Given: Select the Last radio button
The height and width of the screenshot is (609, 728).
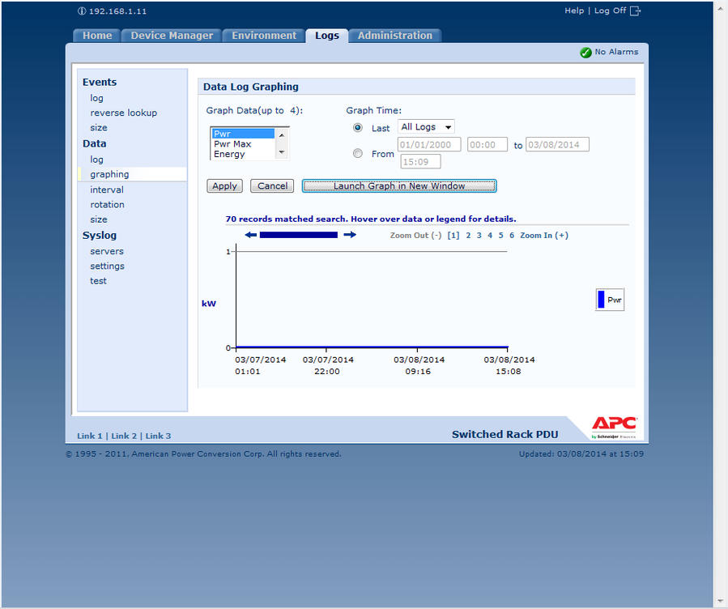Looking at the screenshot, I should click(358, 128).
